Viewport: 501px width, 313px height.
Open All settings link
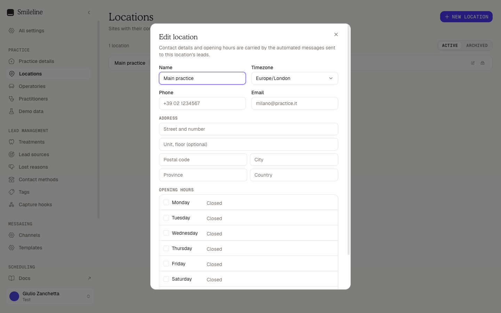tap(49, 31)
